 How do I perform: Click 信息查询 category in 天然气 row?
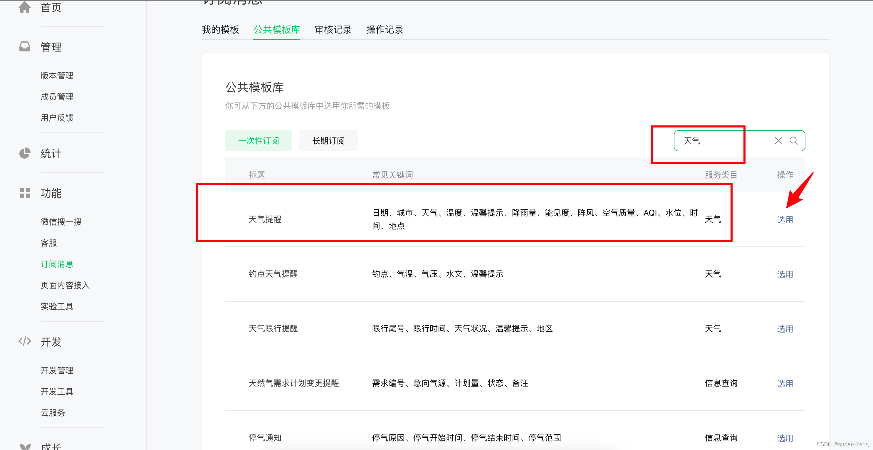point(721,383)
